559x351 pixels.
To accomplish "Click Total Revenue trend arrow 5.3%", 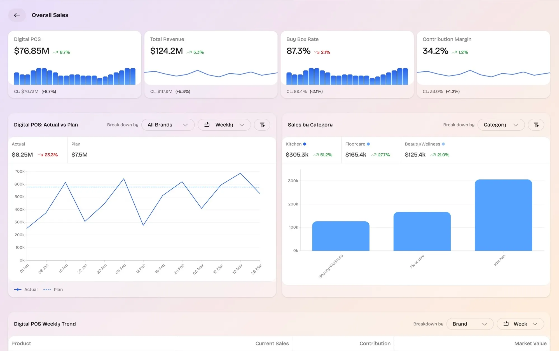I will (x=189, y=52).
